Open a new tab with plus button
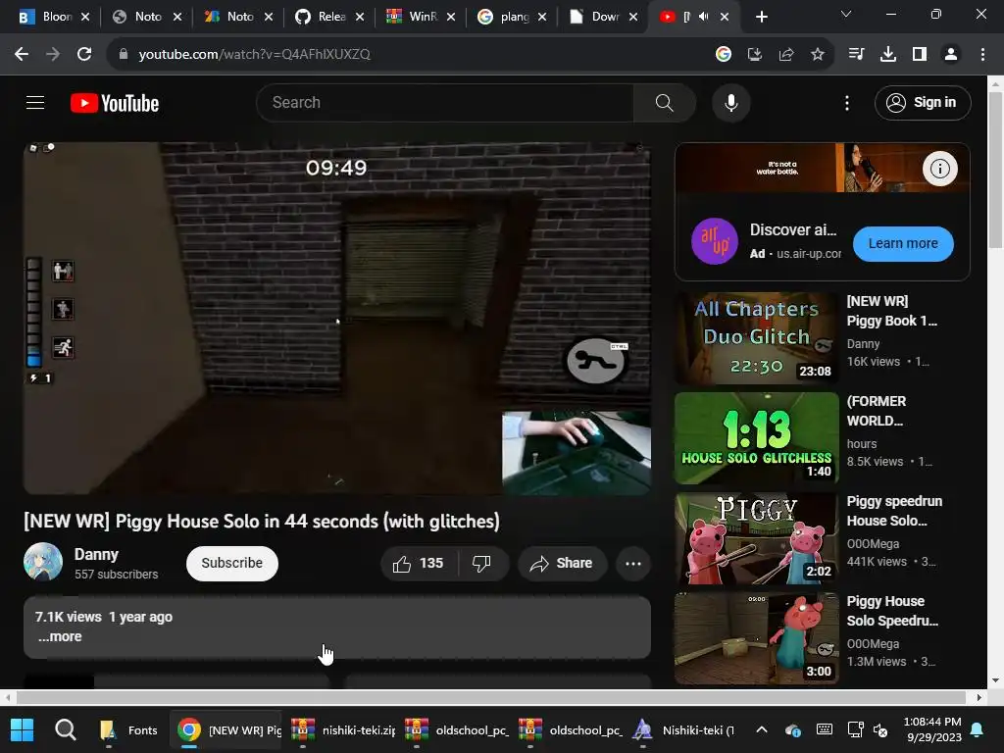This screenshot has width=1004, height=753. tap(761, 17)
